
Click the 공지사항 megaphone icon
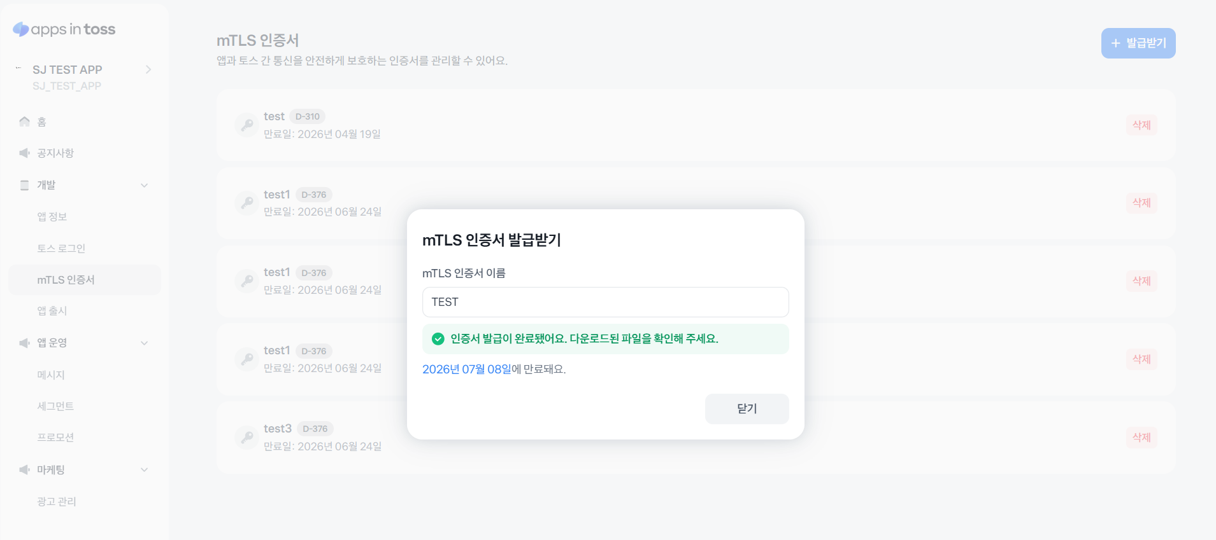24,153
